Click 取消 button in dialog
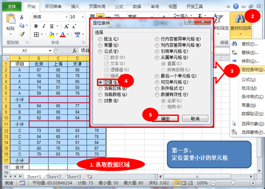 coord(195,119)
